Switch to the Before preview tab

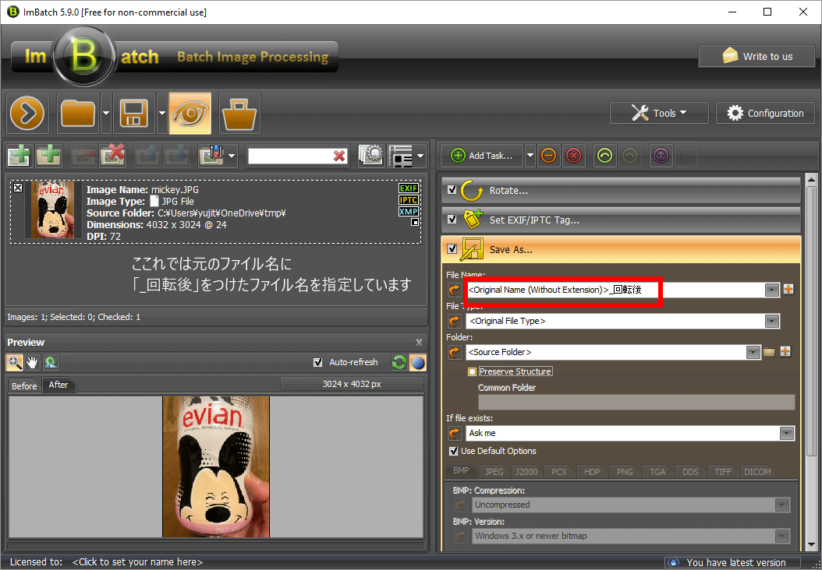coord(24,385)
